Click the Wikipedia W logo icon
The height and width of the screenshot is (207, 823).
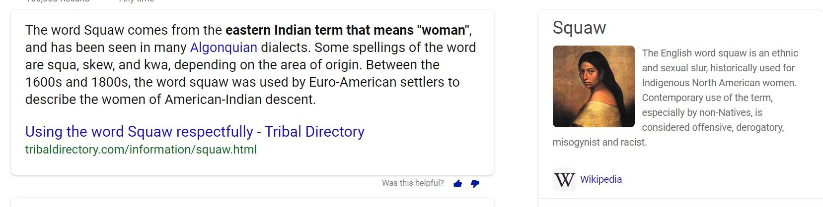[x=564, y=179]
